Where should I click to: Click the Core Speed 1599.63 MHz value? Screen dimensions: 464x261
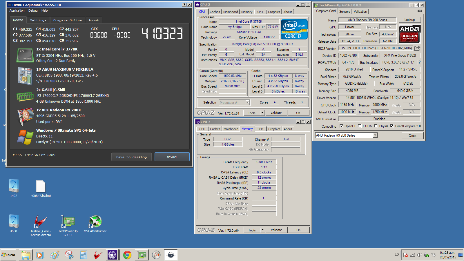click(232, 76)
